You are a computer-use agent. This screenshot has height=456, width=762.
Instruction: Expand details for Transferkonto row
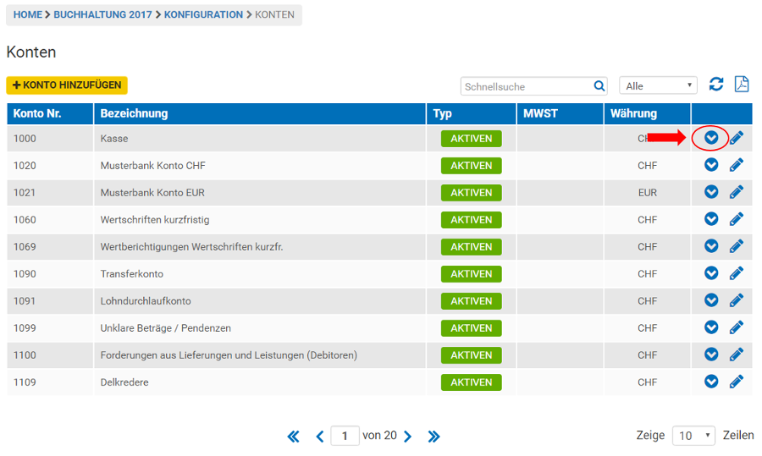pos(711,273)
